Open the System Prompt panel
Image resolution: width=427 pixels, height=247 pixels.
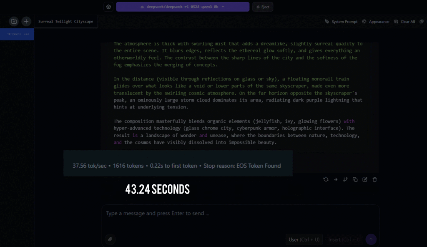click(341, 22)
